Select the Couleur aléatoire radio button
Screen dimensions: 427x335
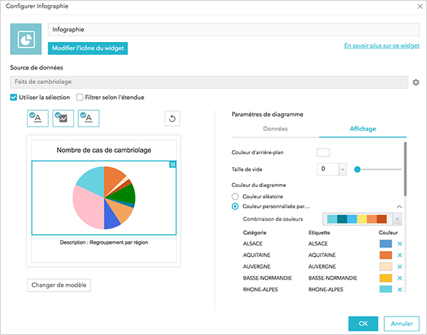click(235, 196)
